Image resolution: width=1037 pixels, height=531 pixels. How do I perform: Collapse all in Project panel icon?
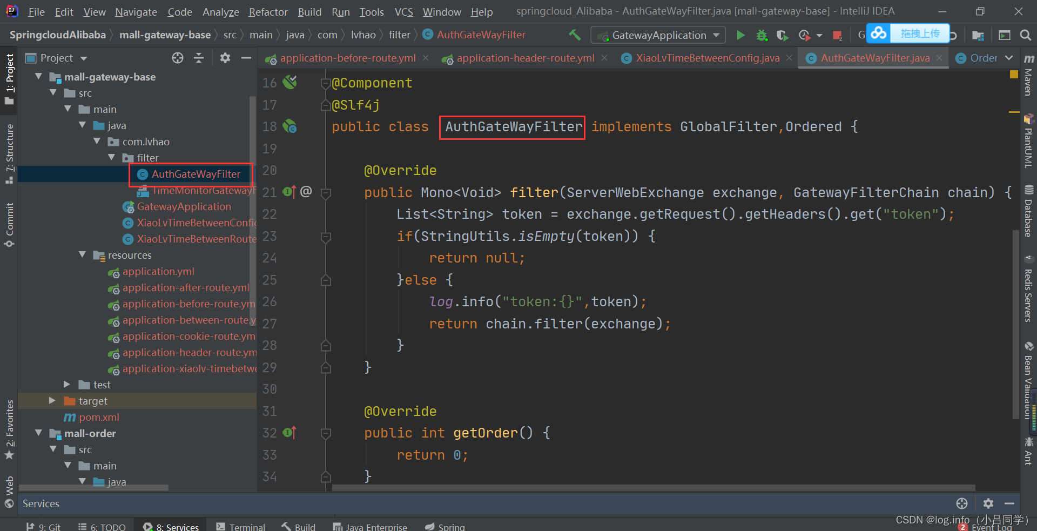[x=199, y=58]
